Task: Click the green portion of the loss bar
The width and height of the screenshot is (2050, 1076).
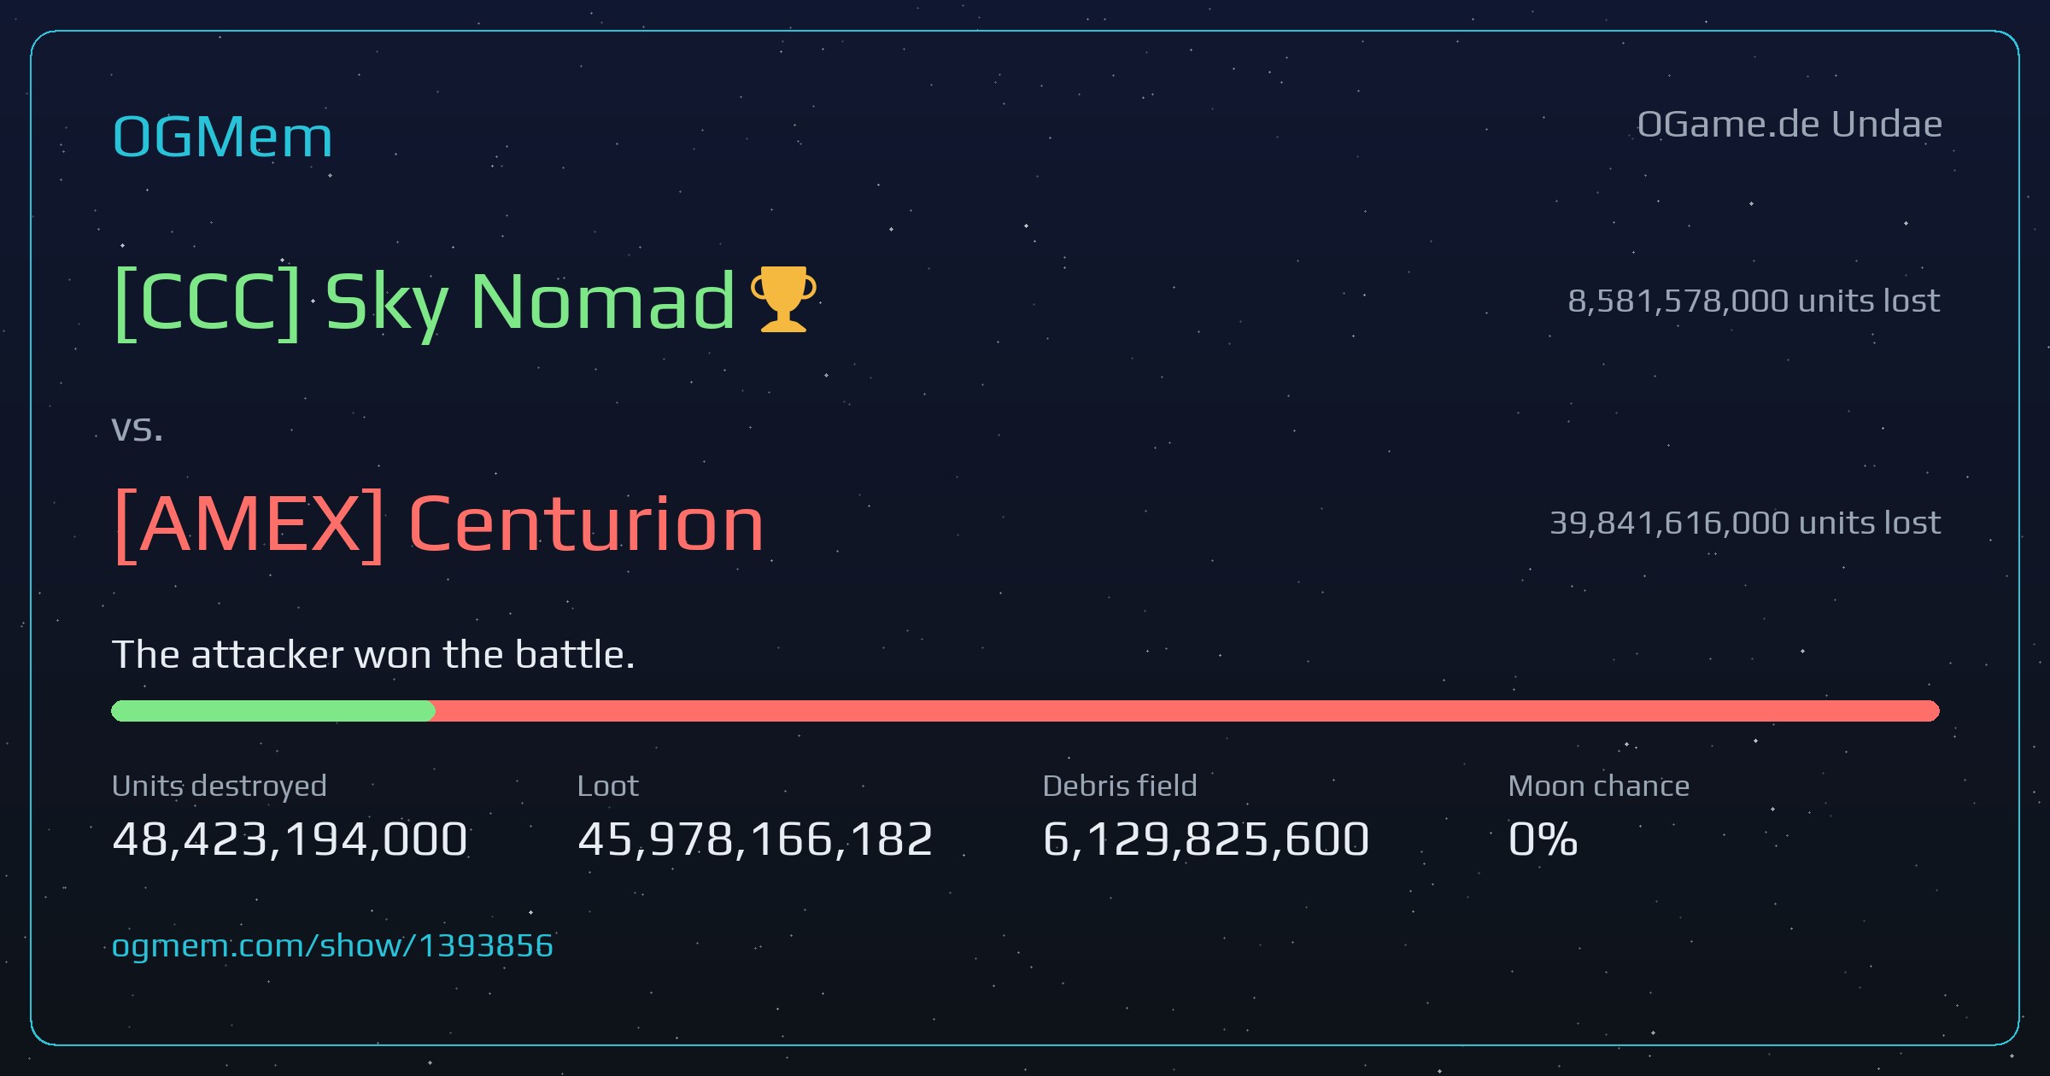Action: (273, 711)
